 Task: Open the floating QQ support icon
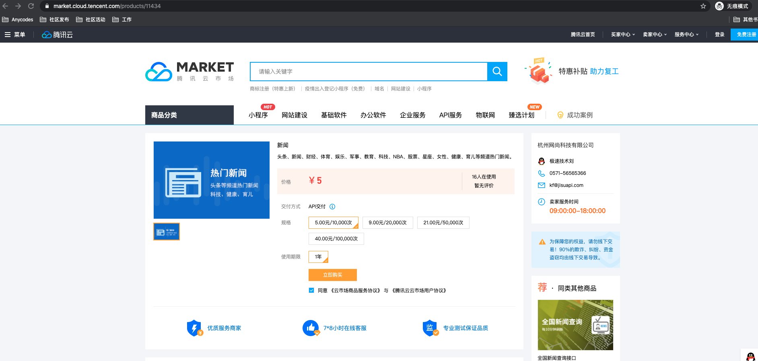click(x=750, y=356)
